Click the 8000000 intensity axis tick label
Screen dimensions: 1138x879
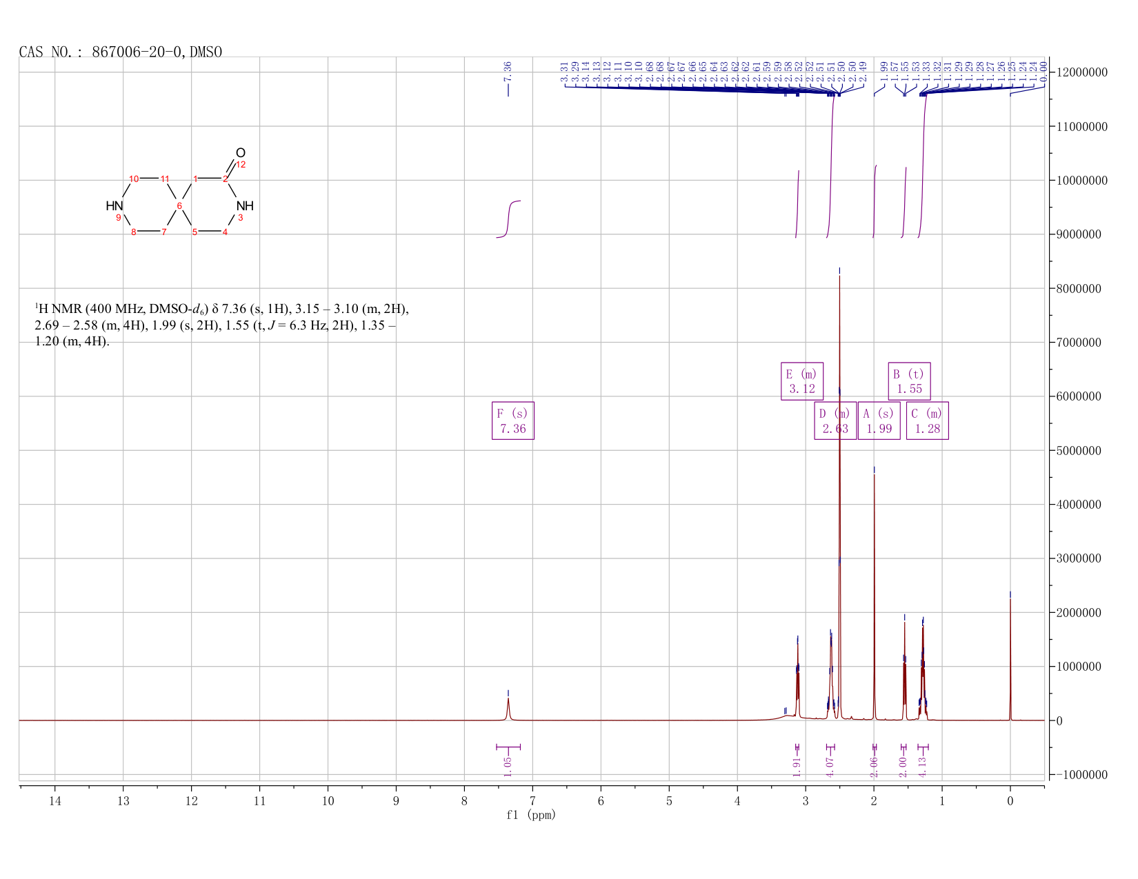[1078, 288]
